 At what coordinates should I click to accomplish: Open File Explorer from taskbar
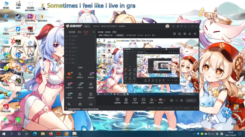43,134
